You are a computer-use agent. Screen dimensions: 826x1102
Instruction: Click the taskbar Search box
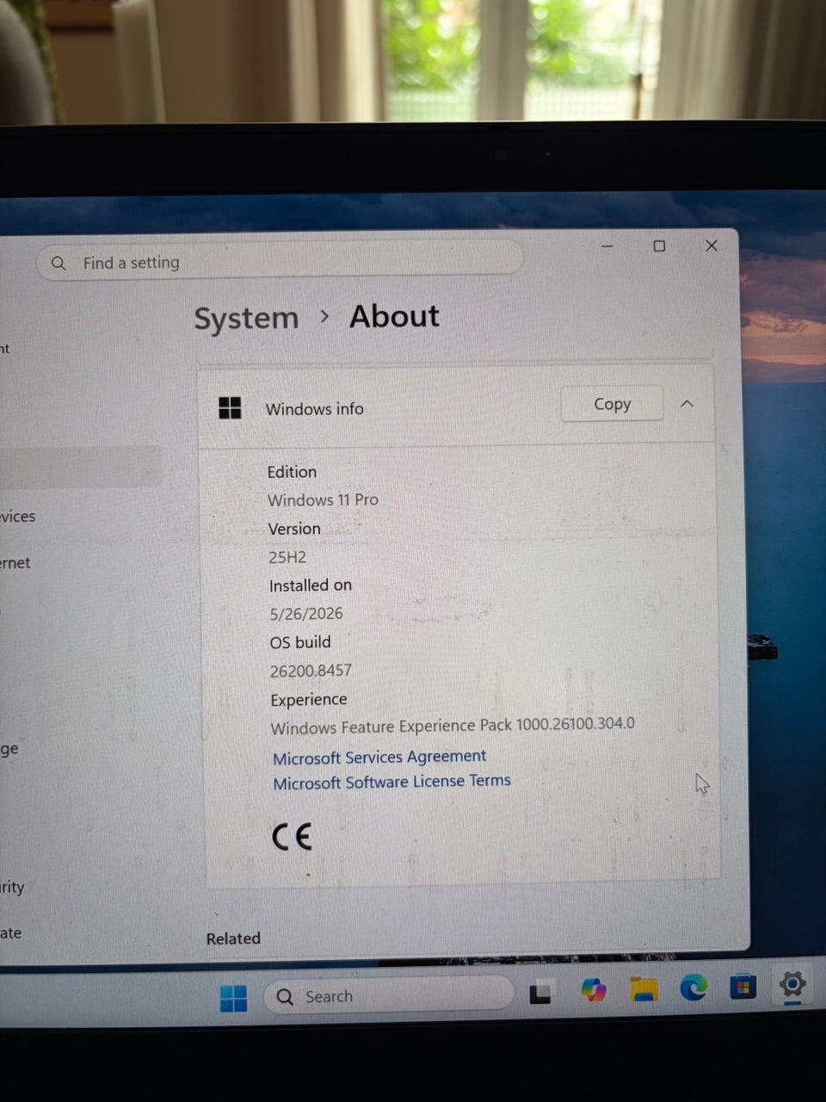click(x=389, y=995)
